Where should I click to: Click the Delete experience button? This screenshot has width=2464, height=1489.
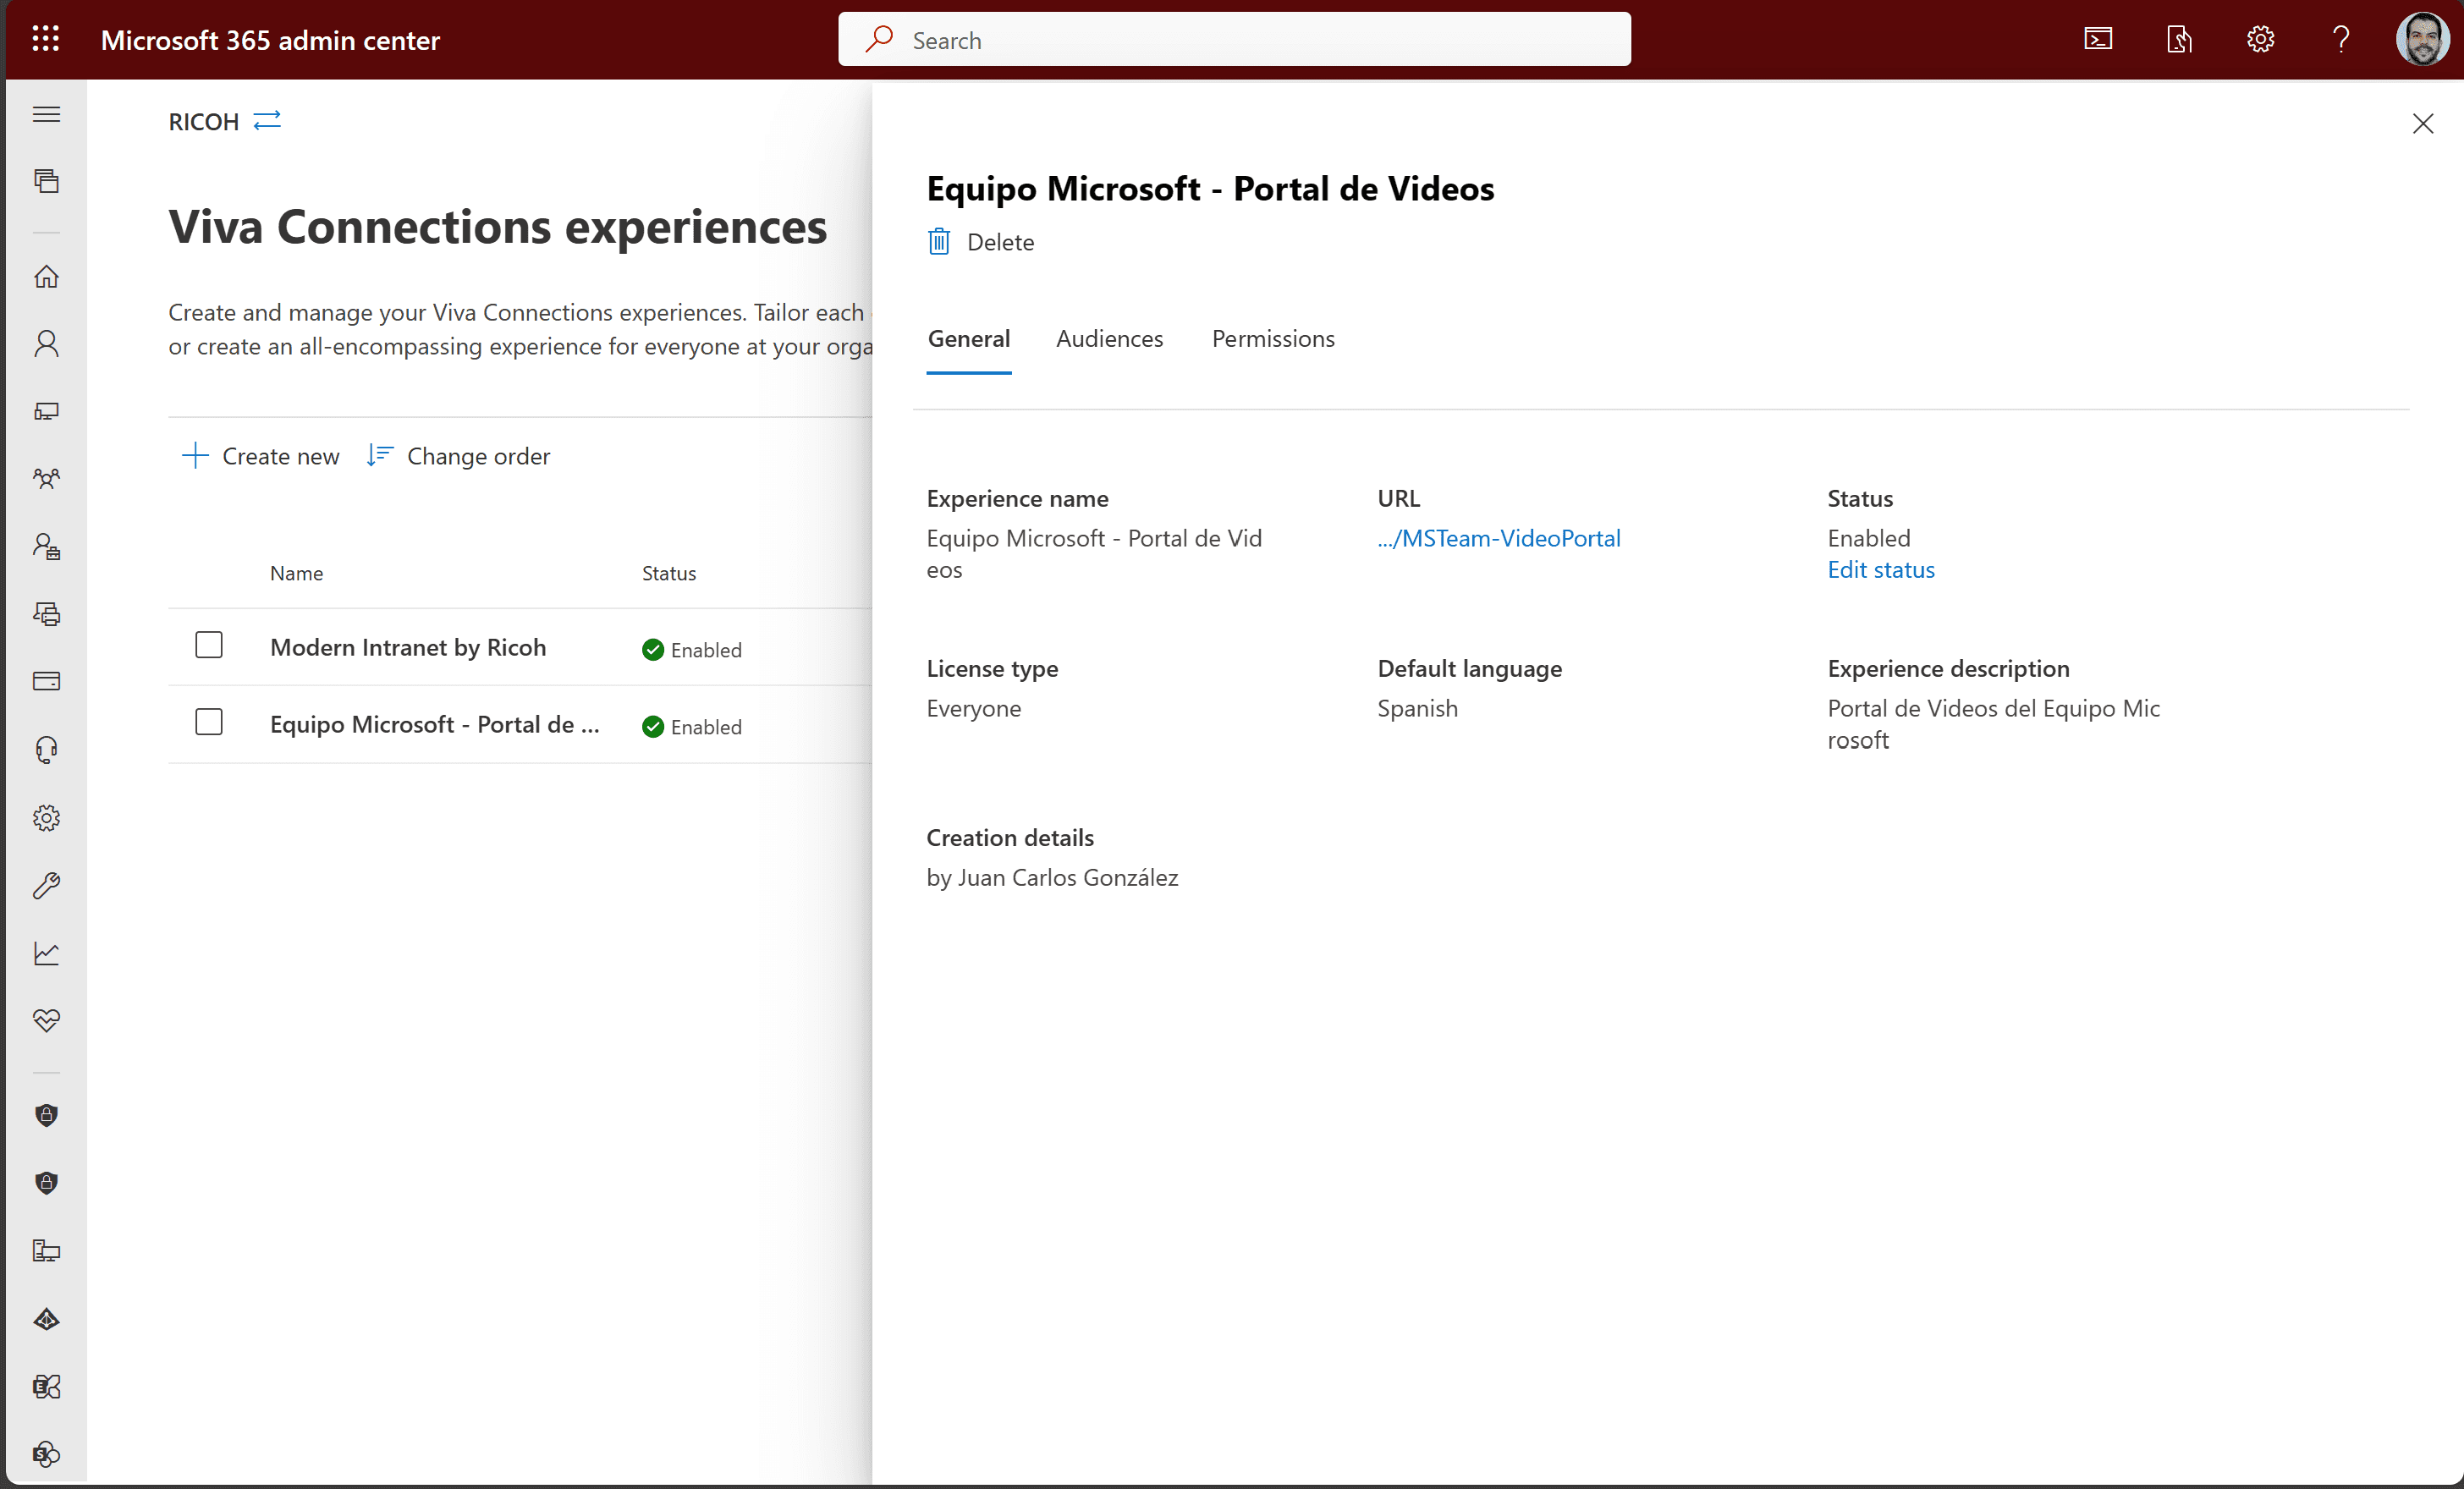click(981, 242)
